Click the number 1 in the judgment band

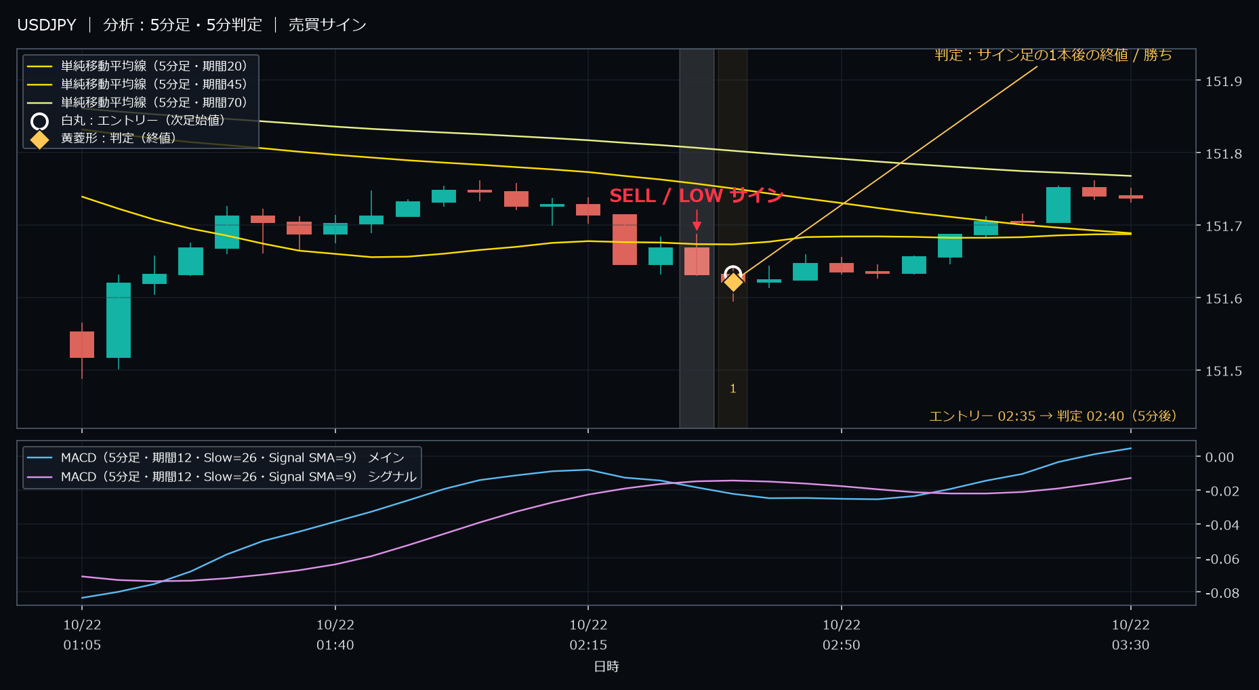click(732, 388)
